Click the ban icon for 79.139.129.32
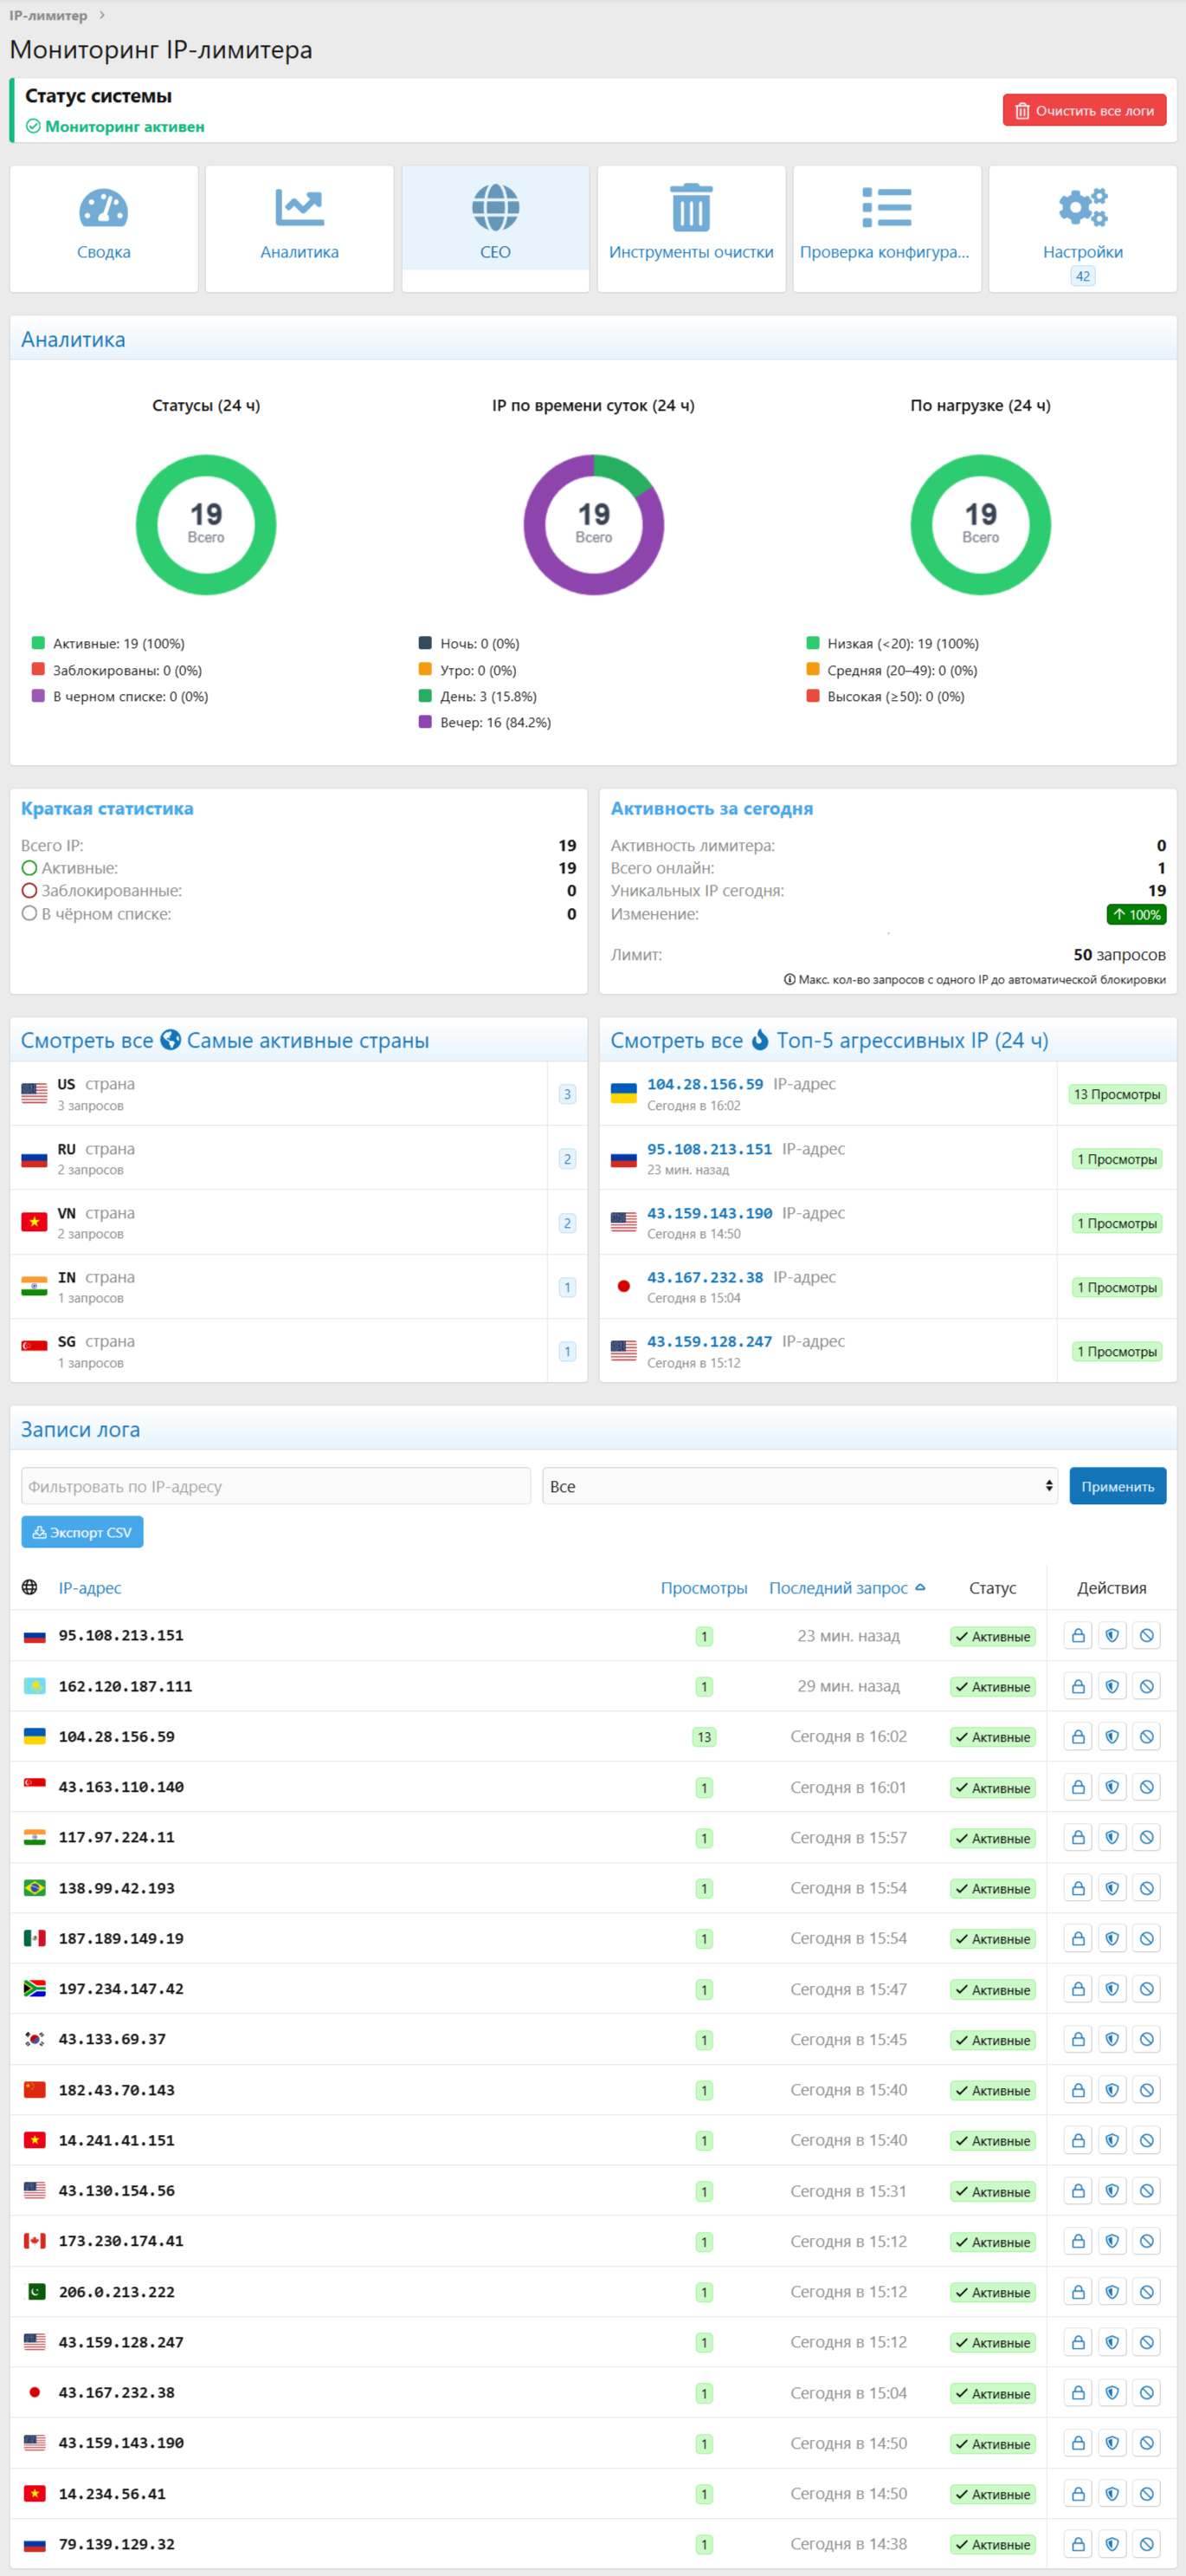 tap(1147, 2544)
